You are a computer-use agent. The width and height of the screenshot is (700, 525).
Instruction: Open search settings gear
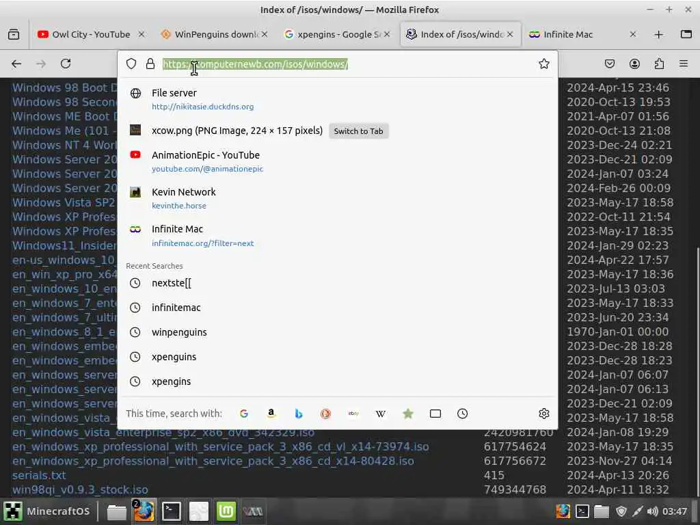pos(543,414)
